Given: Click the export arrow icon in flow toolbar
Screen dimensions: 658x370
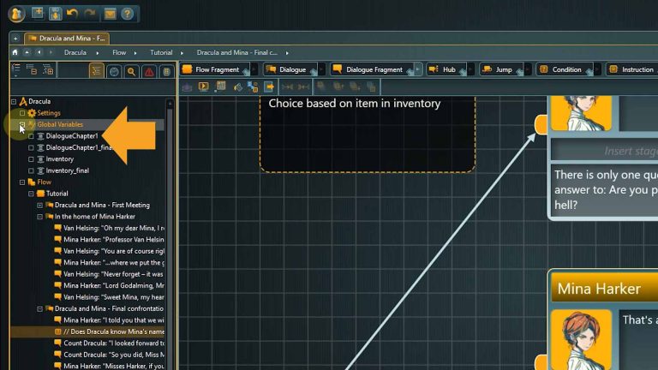Looking at the screenshot, I should 269,87.
